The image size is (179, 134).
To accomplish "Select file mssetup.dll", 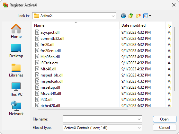I will point(50,87).
